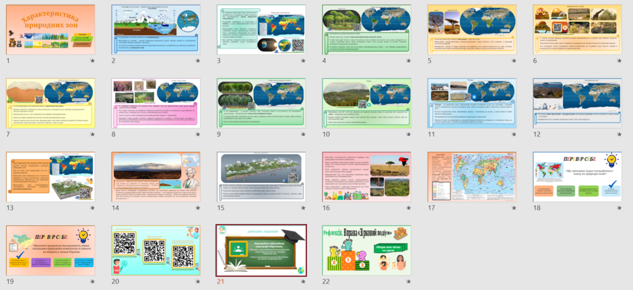Click the animation star icon under slide 4
The height and width of the screenshot is (290, 633).
(x=409, y=61)
